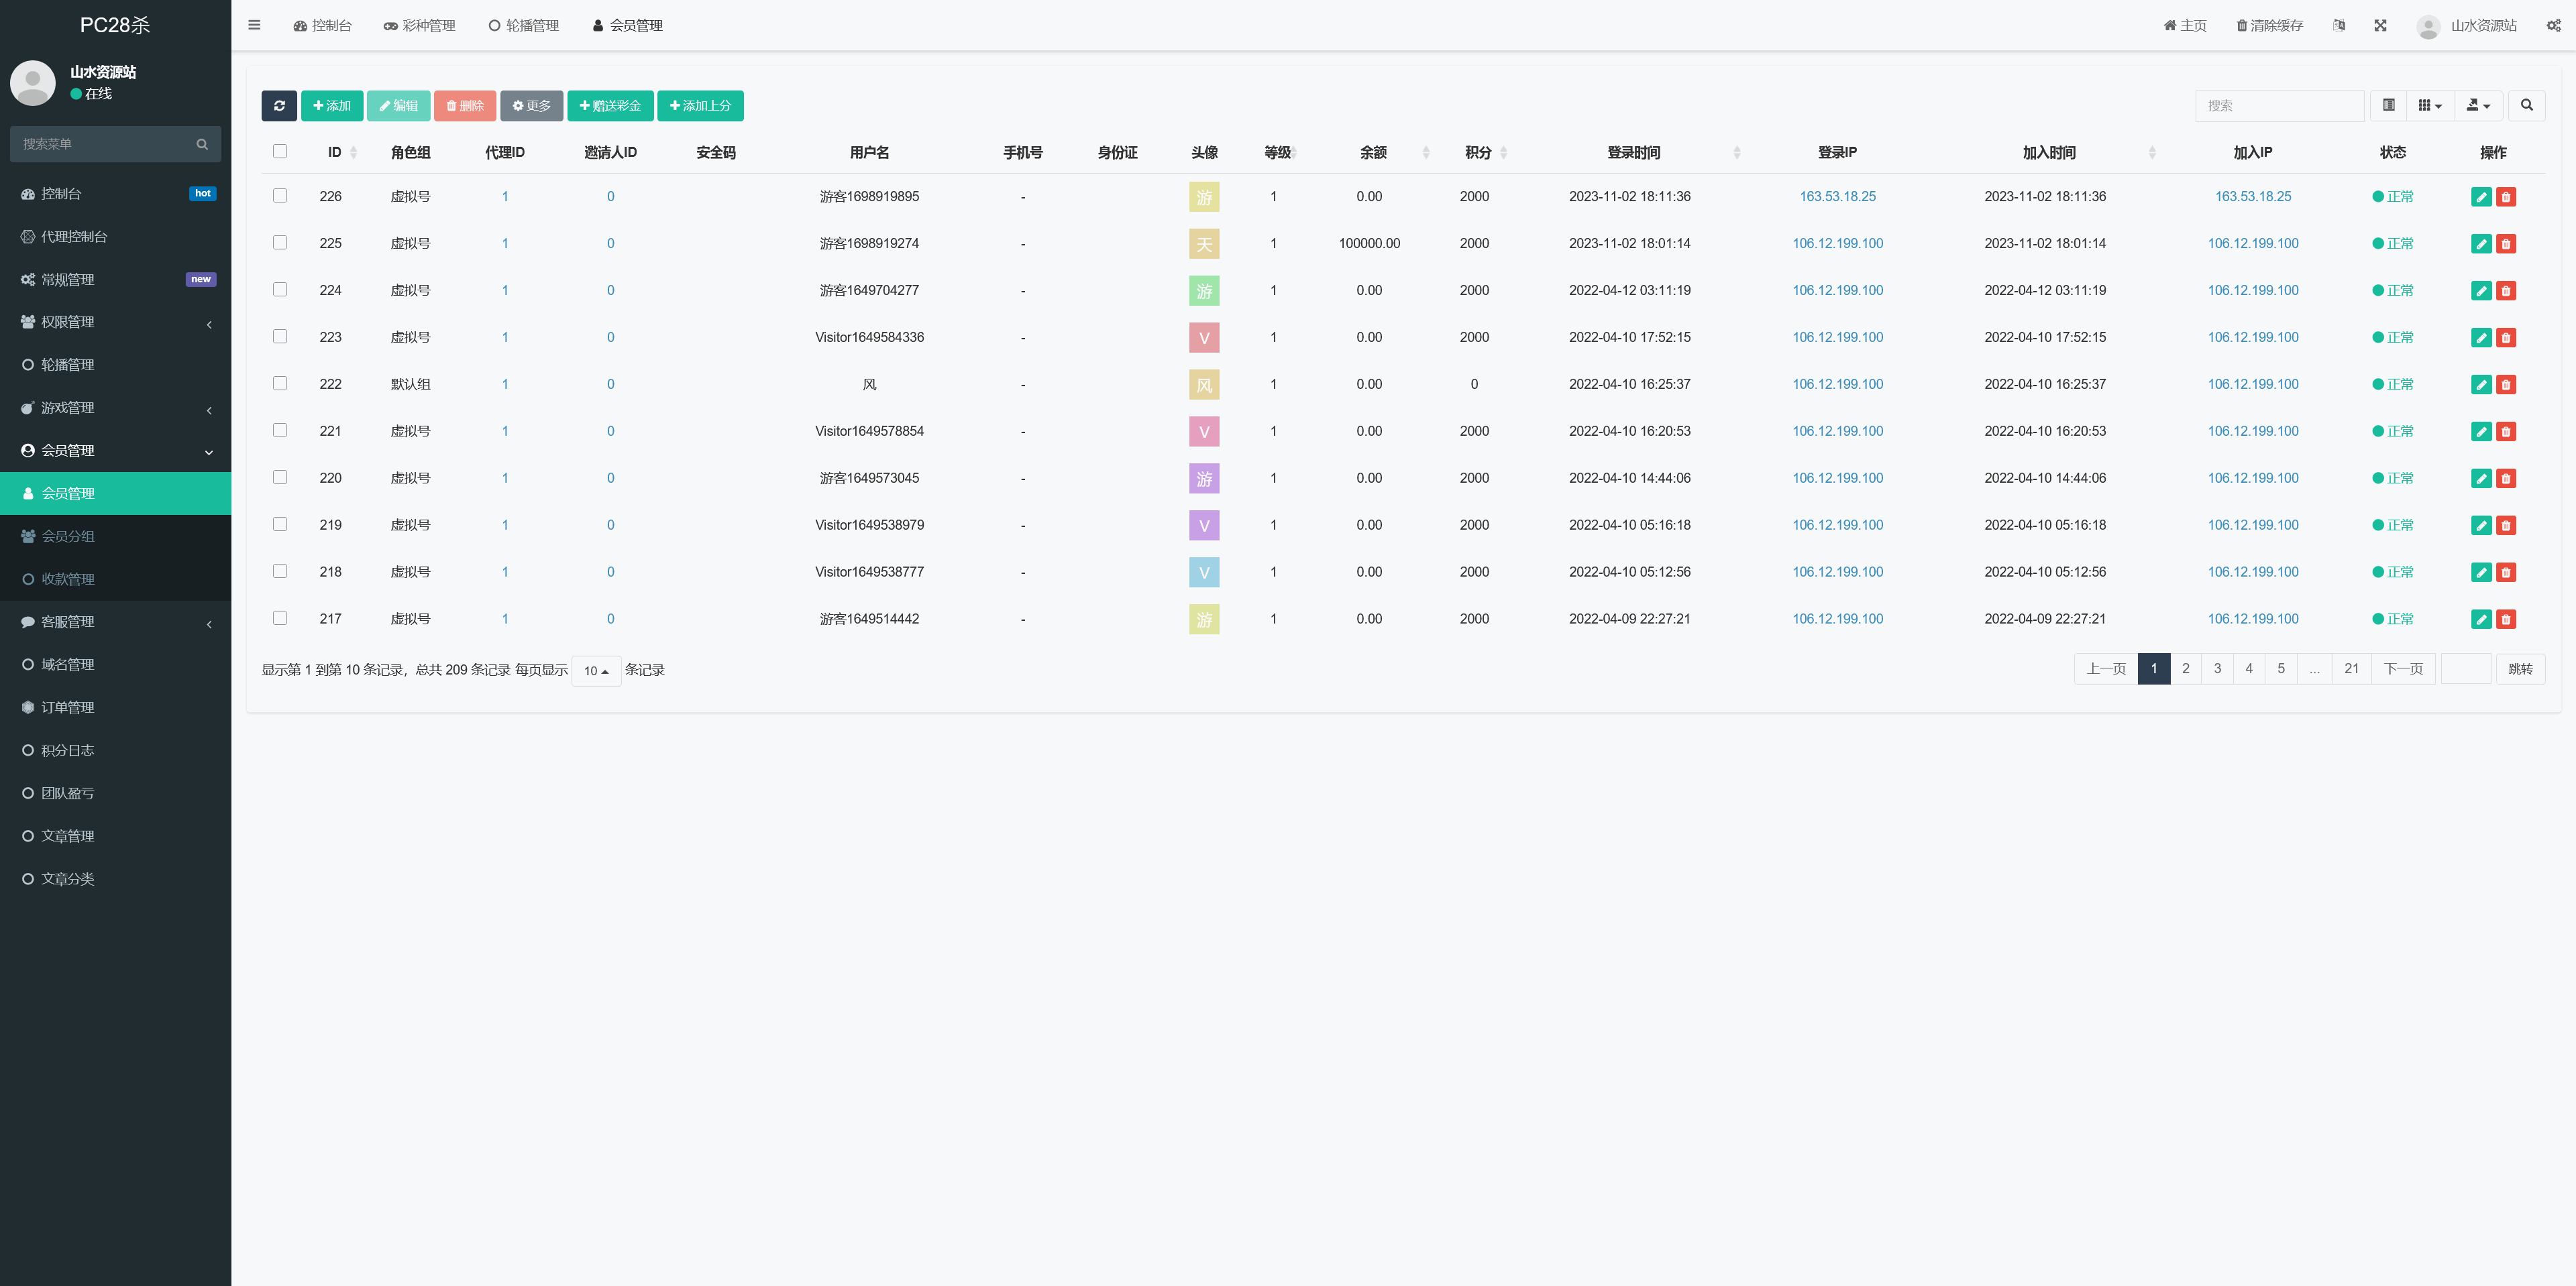2576x1286 pixels.
Task: Open the 彩种管理 top tab
Action: coord(419,26)
